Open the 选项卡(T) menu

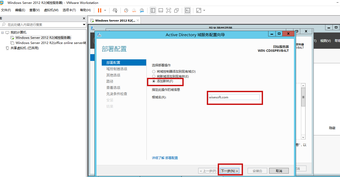(69, 10)
